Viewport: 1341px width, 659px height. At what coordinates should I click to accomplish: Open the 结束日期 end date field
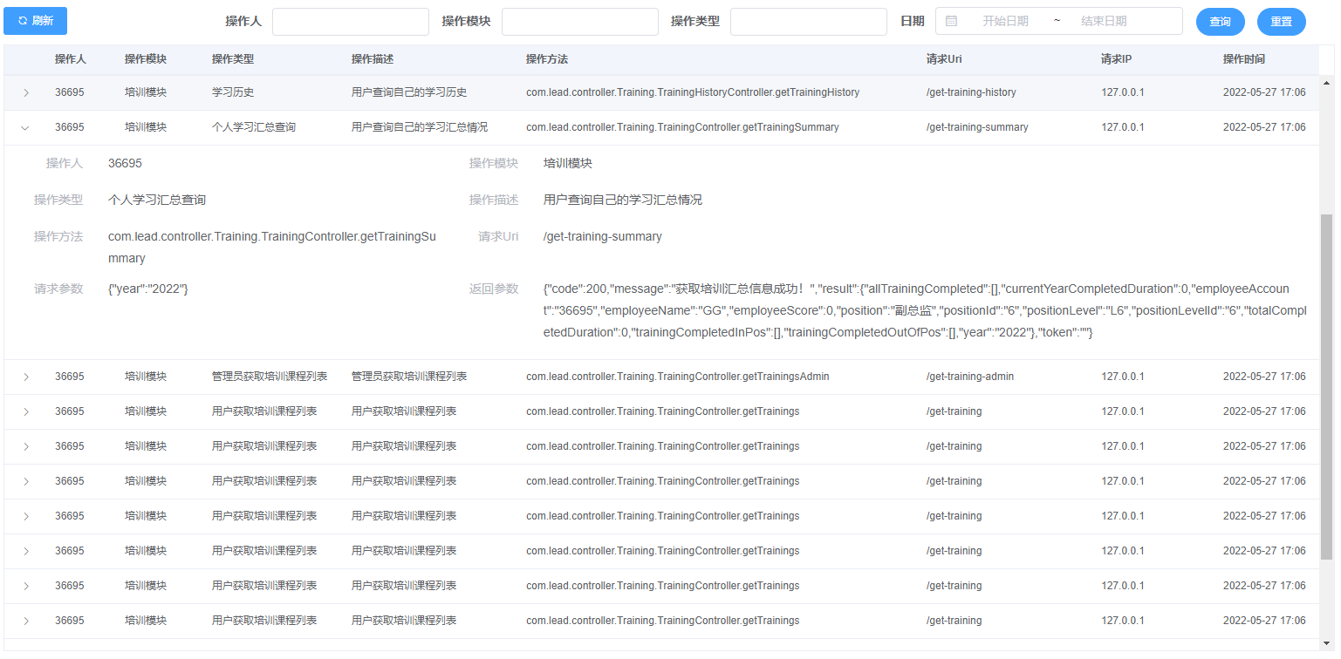click(x=1104, y=21)
